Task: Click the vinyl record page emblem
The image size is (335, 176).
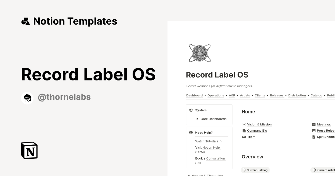Action: (200, 53)
